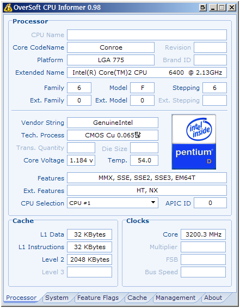Click the extra title bar tray button
The width and height of the screenshot is (240, 308).
point(203,8)
